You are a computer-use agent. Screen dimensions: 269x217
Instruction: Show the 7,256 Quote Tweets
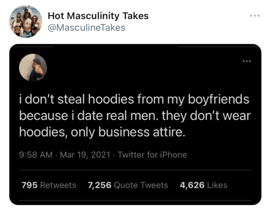point(128,185)
